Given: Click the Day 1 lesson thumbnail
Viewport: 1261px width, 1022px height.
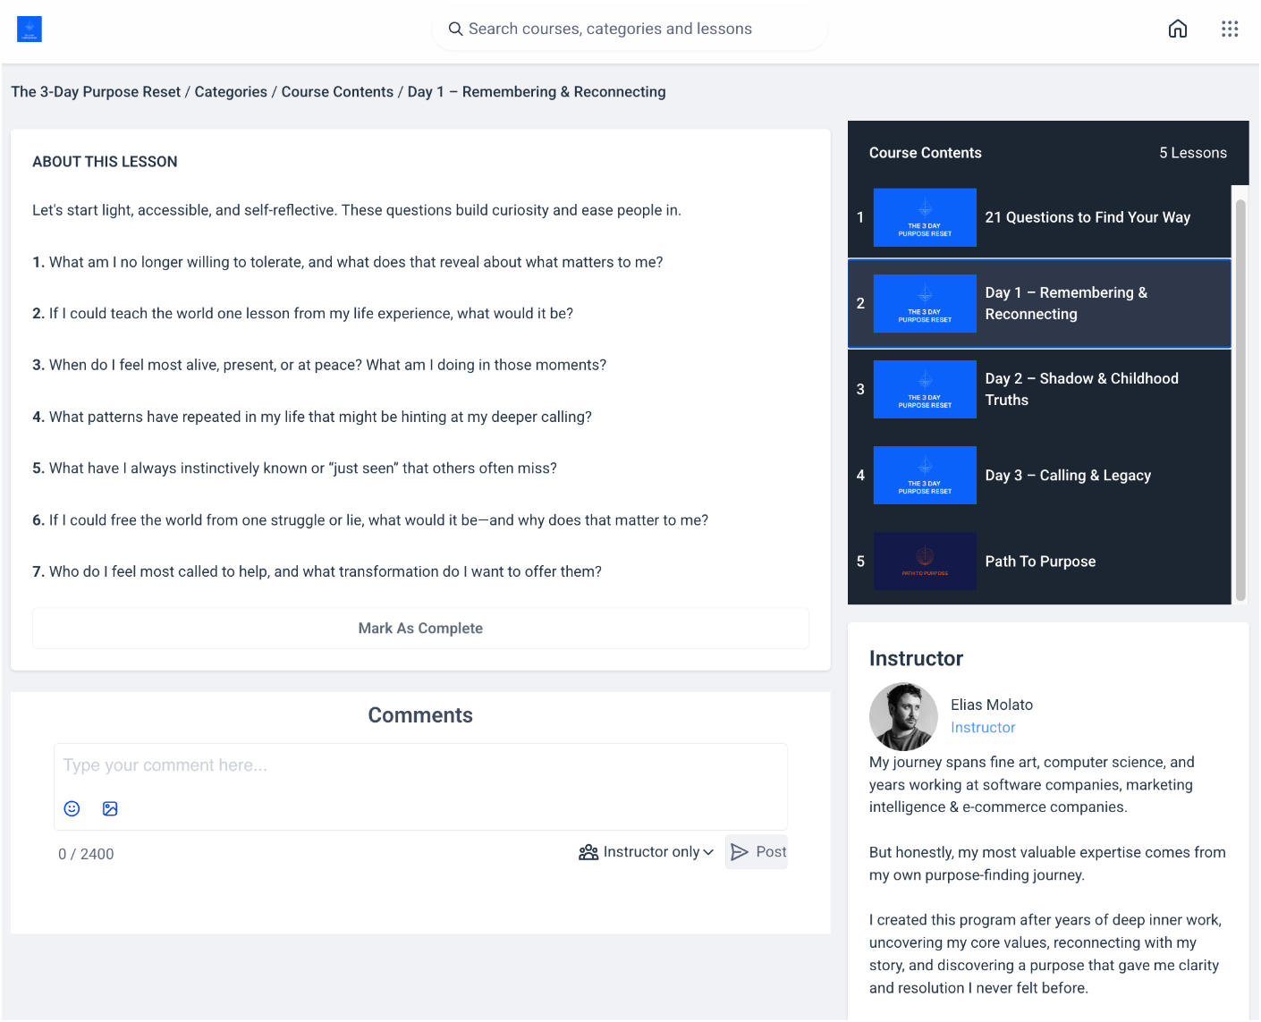Looking at the screenshot, I should click(925, 303).
